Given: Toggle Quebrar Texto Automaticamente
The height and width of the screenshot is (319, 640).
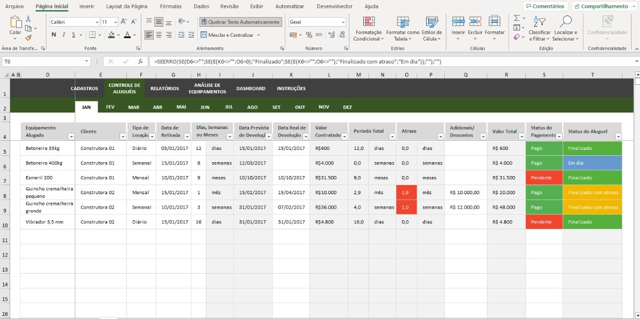Looking at the screenshot, I should (241, 22).
